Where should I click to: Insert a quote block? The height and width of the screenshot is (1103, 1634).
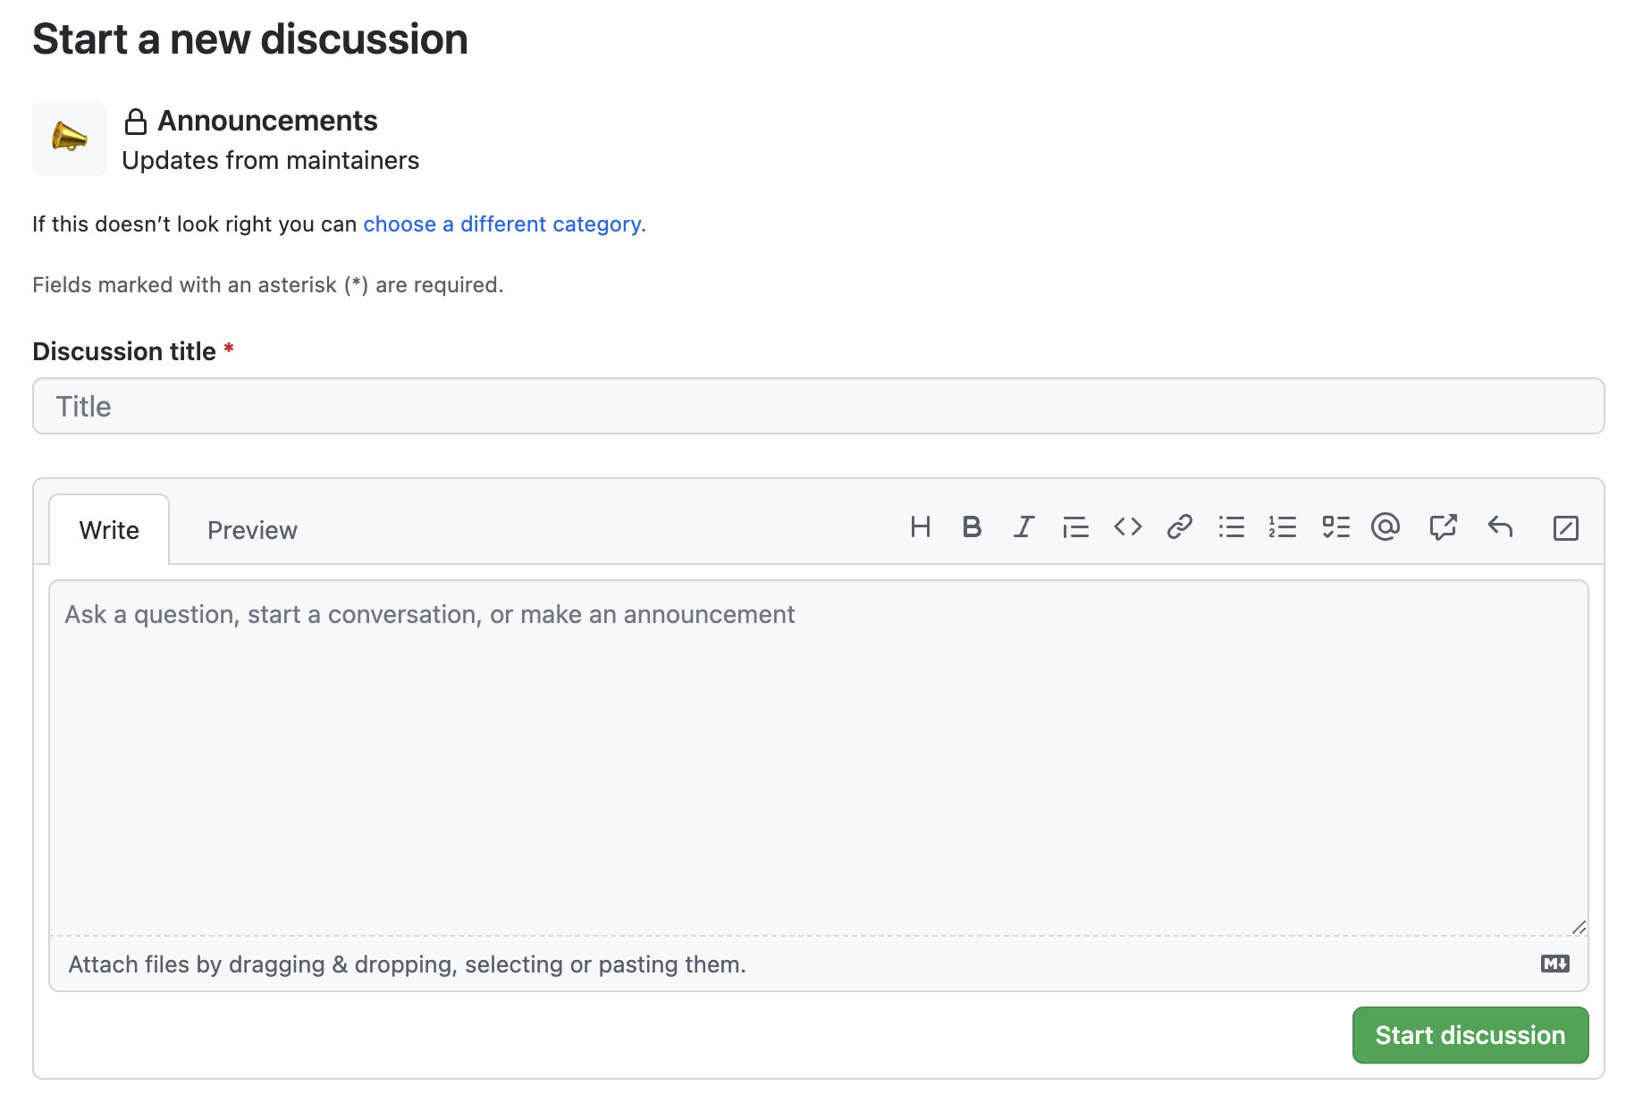pos(1075,527)
